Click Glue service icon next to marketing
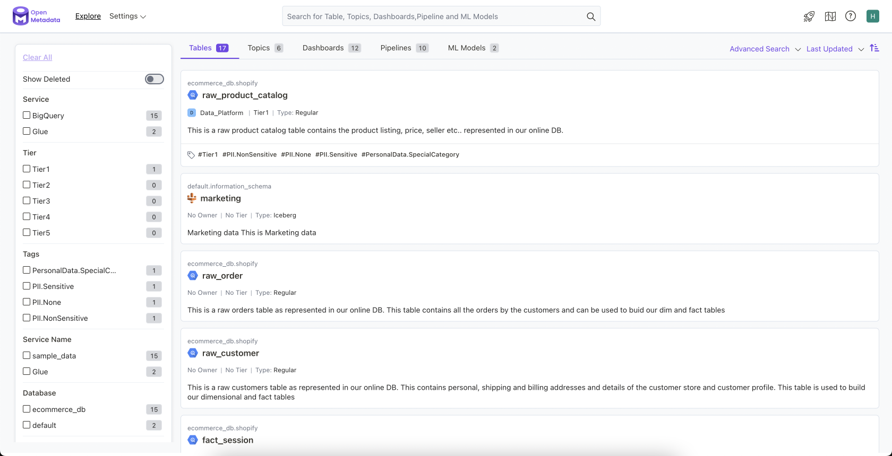 tap(192, 198)
